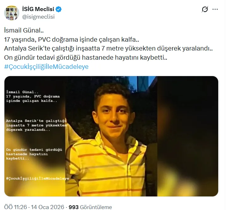Open the three-dot more options menu
The height and width of the screenshot is (210, 228).
point(215,9)
